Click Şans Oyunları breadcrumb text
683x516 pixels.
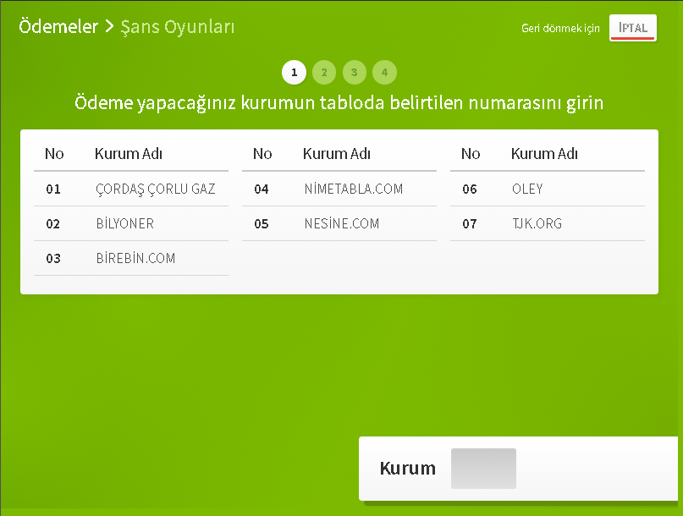pos(177,27)
